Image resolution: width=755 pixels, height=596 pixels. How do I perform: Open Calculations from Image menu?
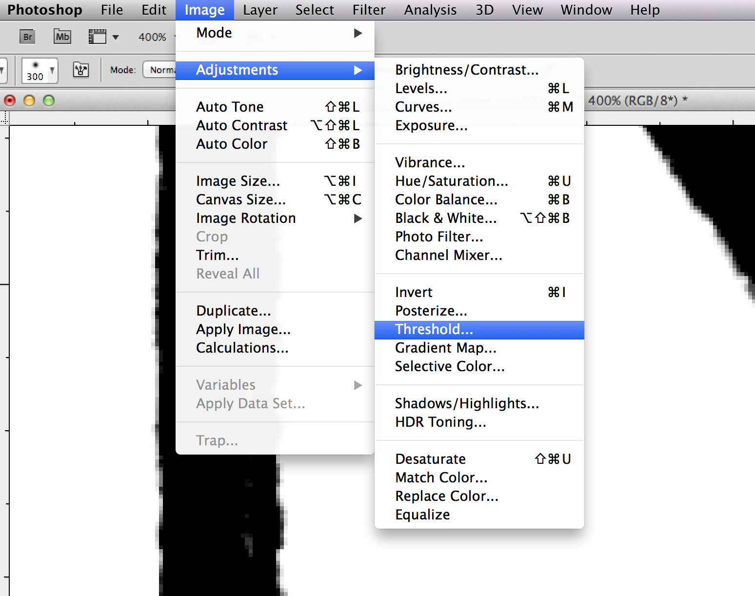275,348
